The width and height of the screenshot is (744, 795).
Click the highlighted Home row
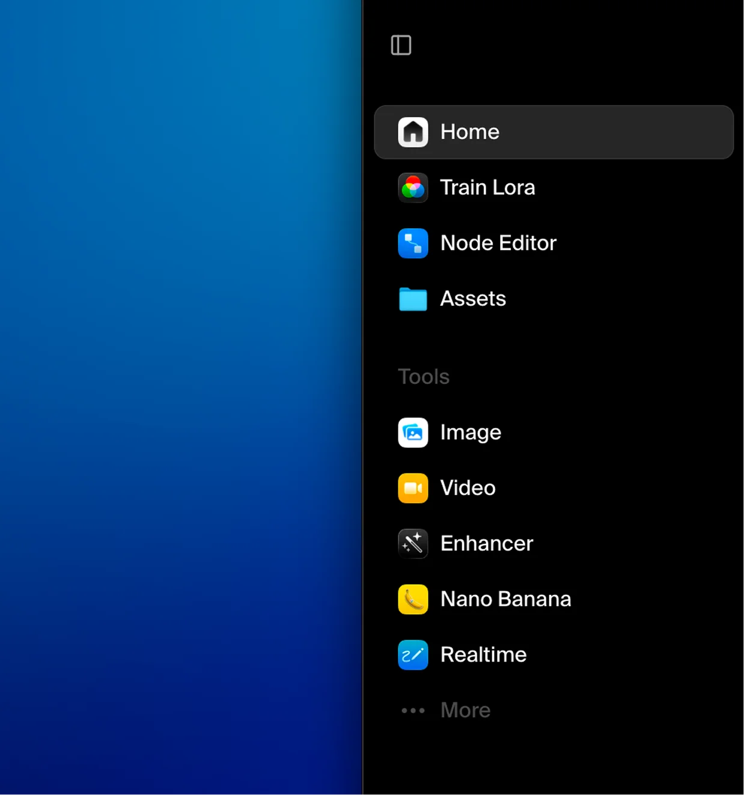point(553,132)
